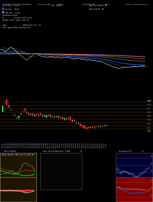Open the blue Stochastics chart panel
This screenshot has height=202, width=153.
pos(134,165)
